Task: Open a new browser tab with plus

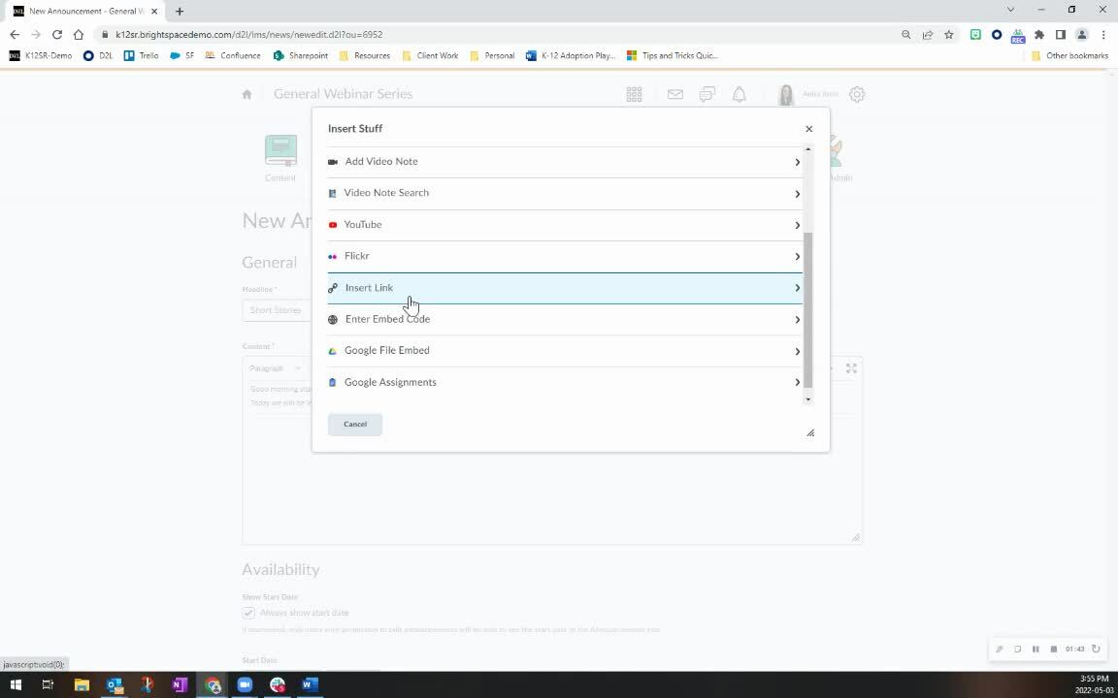Action: point(180,11)
